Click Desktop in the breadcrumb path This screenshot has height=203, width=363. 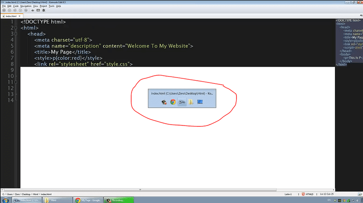click(x=26, y=194)
